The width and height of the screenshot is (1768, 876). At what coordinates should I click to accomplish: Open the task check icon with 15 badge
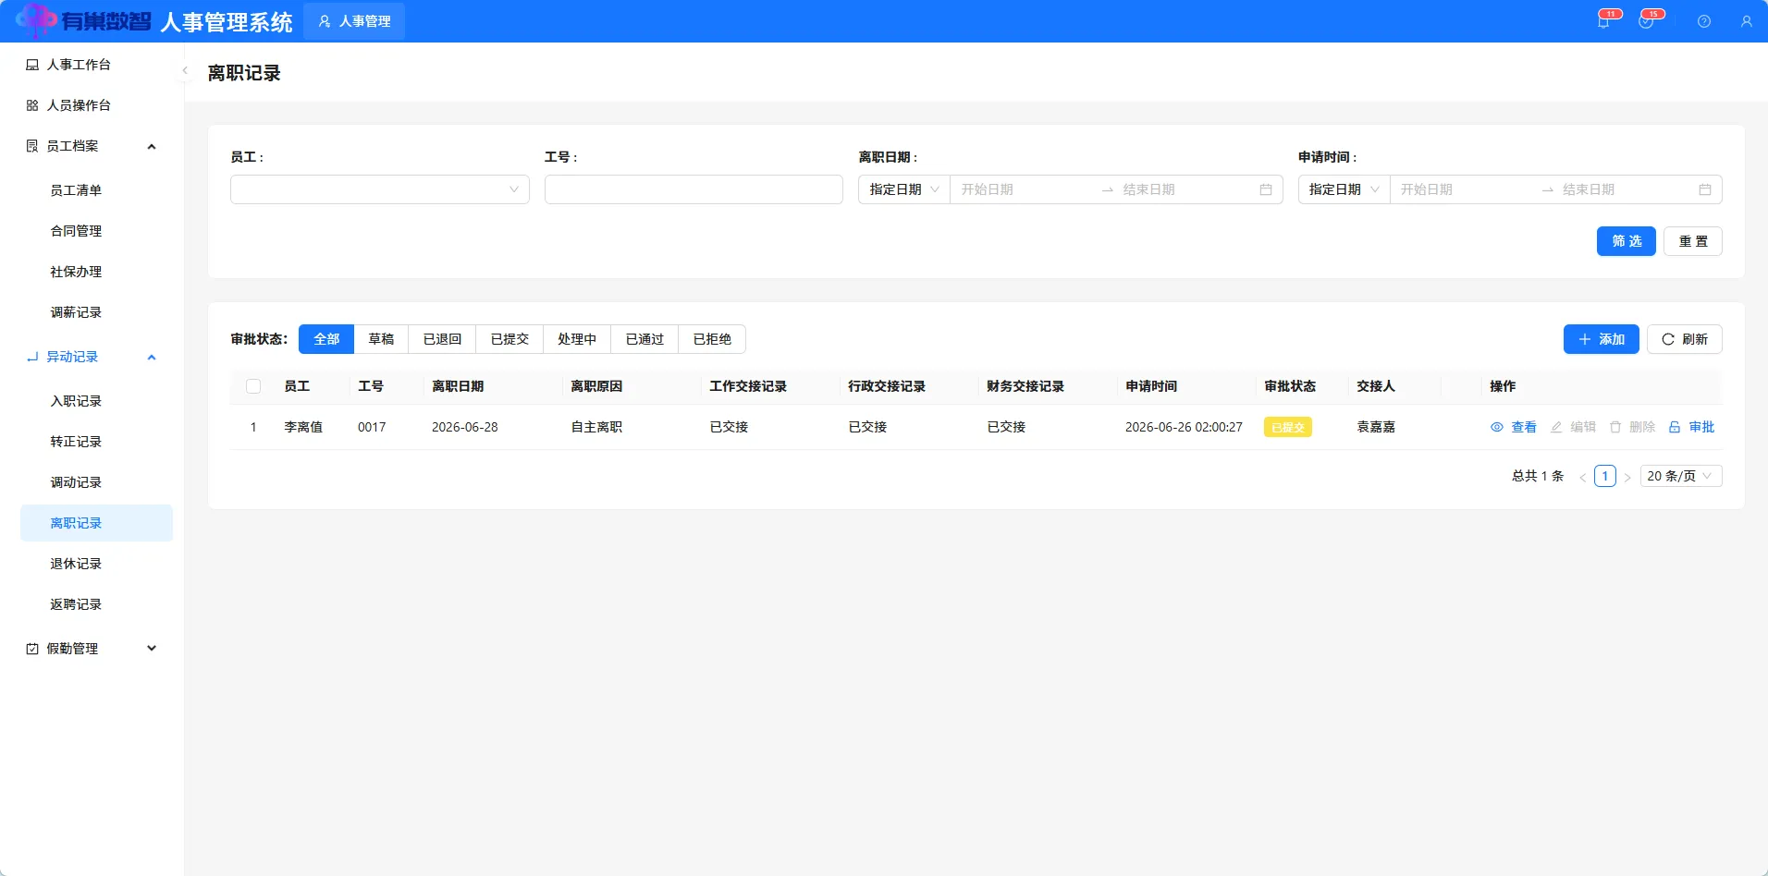point(1646,21)
